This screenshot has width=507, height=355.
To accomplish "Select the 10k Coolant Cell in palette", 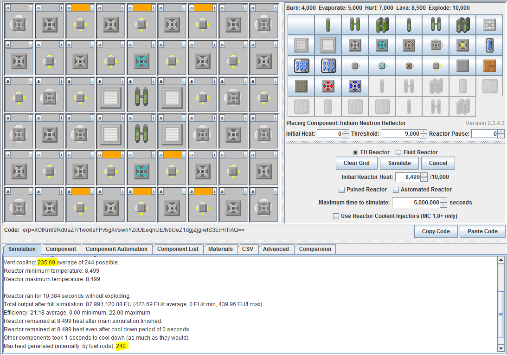I will click(489, 46).
